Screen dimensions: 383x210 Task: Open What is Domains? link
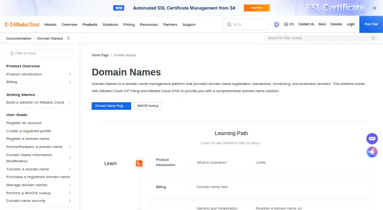point(212,162)
